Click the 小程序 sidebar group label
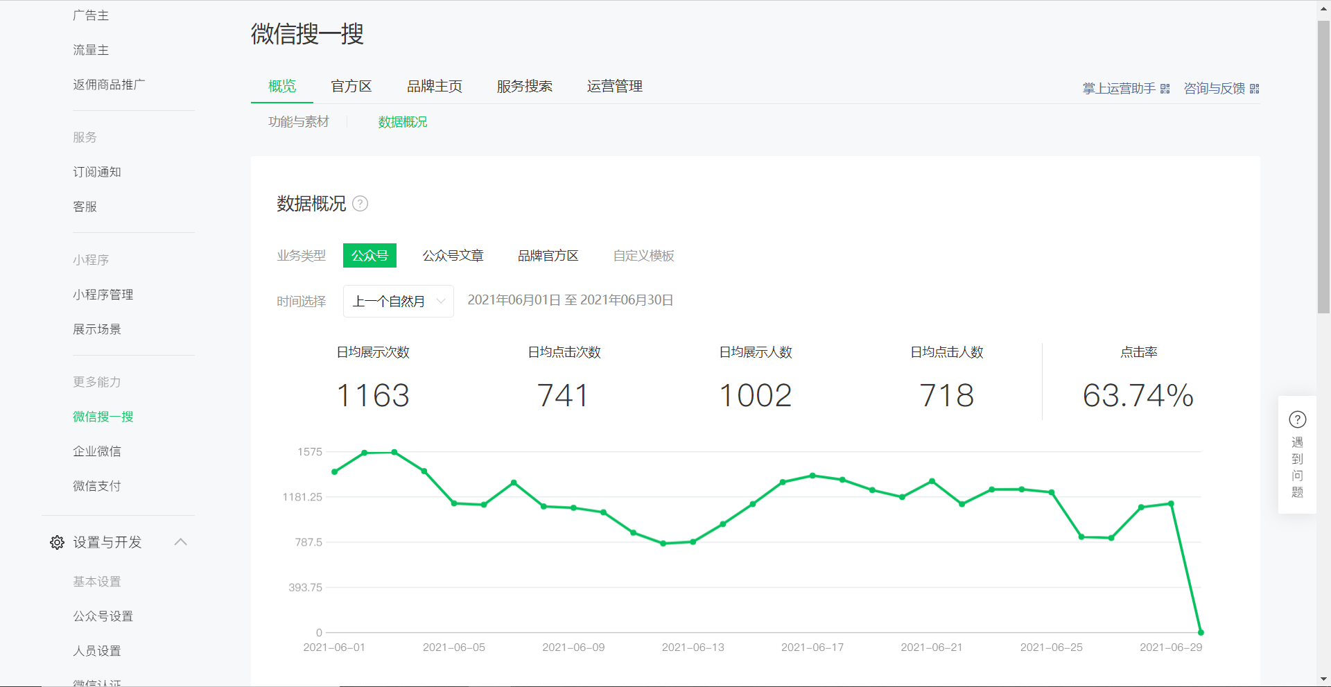The height and width of the screenshot is (687, 1331). (91, 260)
